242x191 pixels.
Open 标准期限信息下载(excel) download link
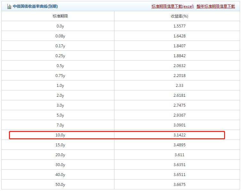(173, 6)
